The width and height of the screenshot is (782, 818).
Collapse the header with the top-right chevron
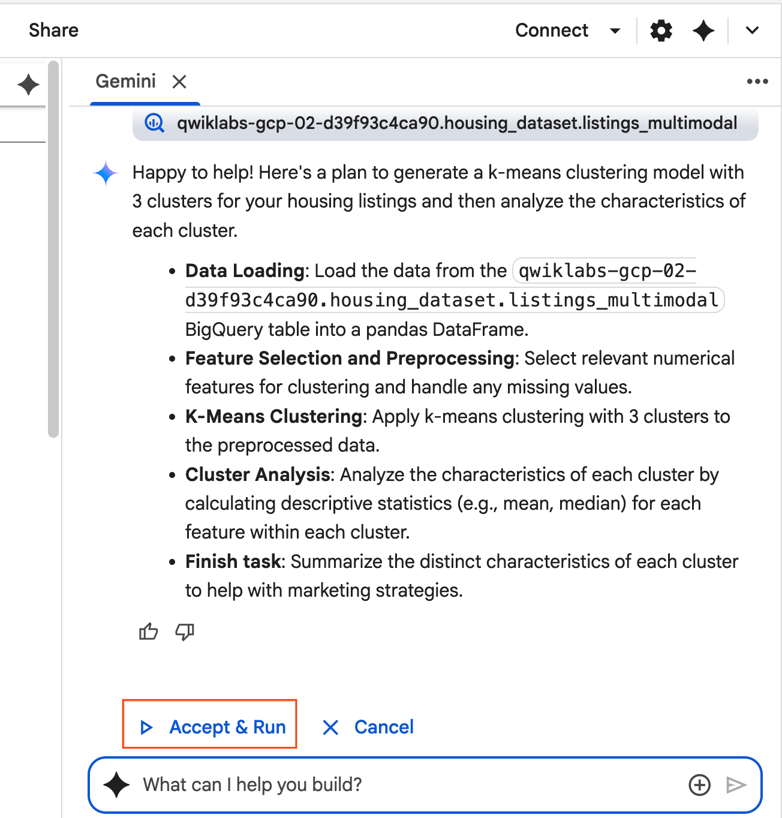(x=752, y=31)
